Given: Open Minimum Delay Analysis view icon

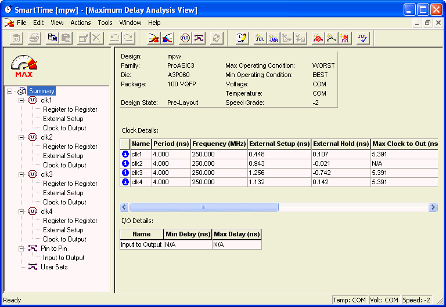Looking at the screenshot, I should tap(167, 38).
